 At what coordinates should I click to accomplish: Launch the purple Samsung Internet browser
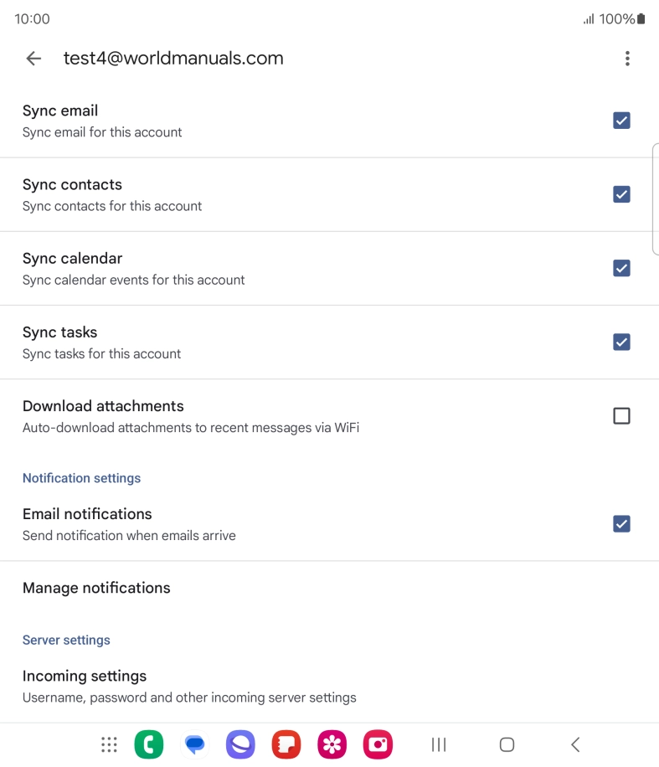pyautogui.click(x=240, y=744)
